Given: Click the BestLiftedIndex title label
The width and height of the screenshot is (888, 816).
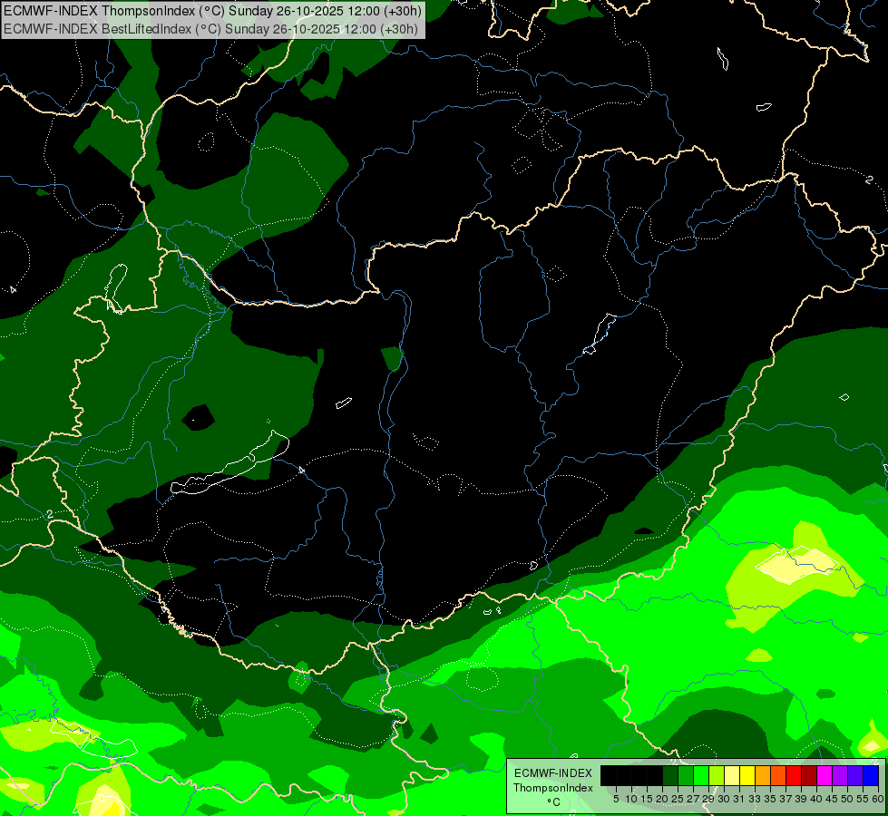Looking at the screenshot, I should tap(210, 28).
